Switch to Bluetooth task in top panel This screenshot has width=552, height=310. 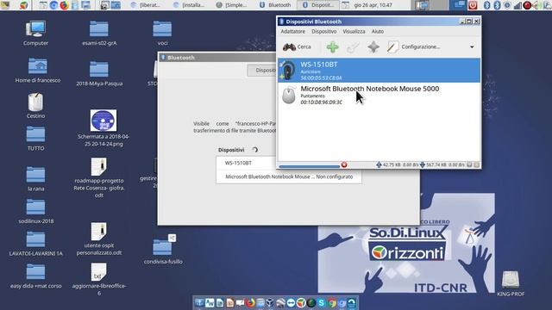(275, 5)
